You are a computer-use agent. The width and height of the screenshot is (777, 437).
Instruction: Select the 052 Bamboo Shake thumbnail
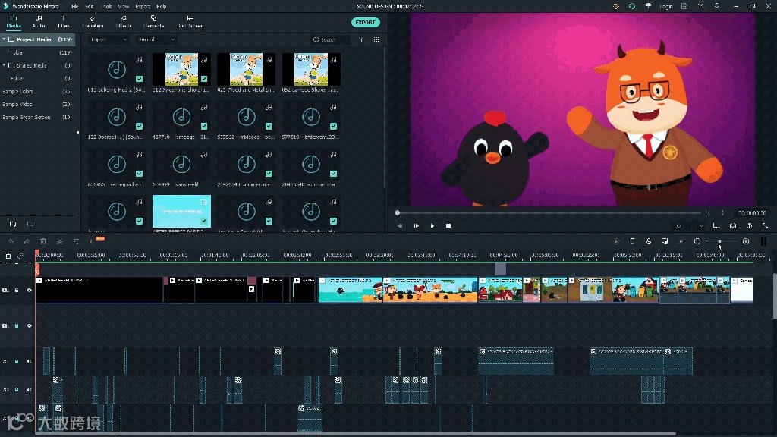311,69
